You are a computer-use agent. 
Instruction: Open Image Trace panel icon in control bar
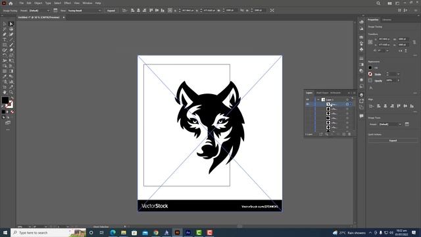tap(55, 11)
